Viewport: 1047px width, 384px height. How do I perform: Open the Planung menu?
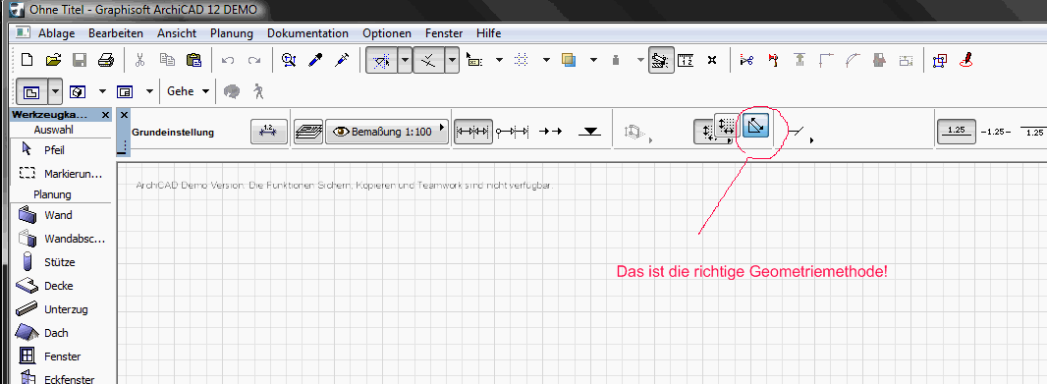(x=231, y=32)
